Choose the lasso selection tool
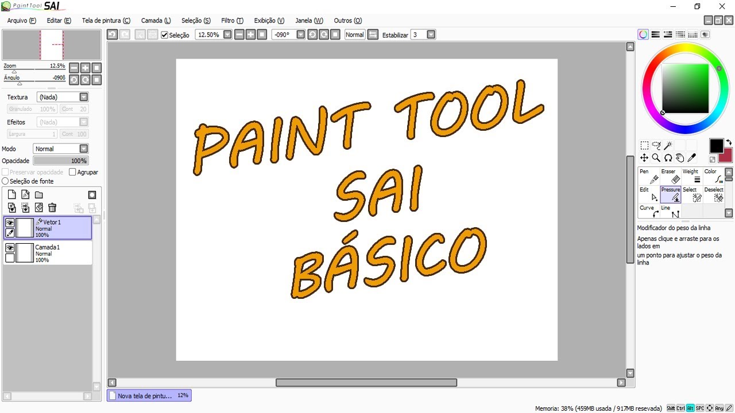Screen dimensions: 735x413 (x=656, y=146)
